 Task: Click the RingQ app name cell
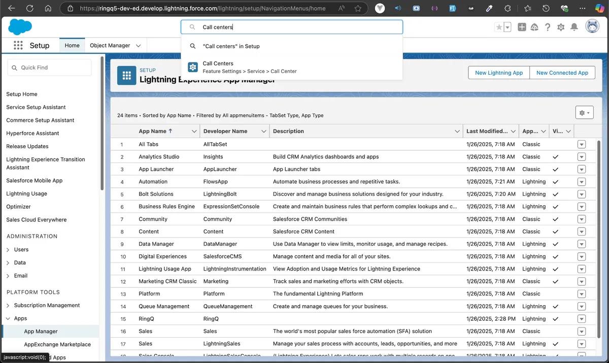(x=147, y=319)
